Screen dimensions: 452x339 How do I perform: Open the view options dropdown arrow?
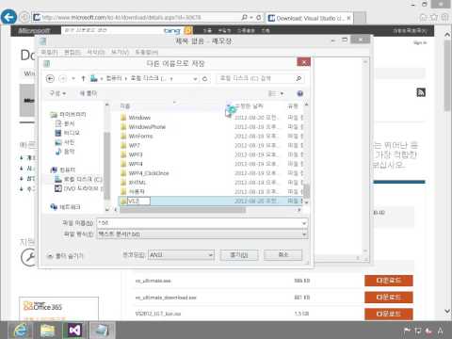282,93
